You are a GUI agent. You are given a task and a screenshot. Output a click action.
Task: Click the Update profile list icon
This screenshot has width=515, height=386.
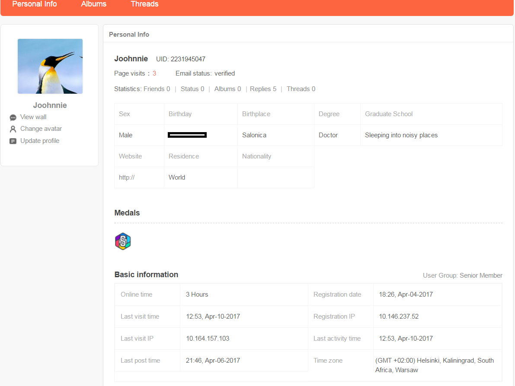click(13, 141)
